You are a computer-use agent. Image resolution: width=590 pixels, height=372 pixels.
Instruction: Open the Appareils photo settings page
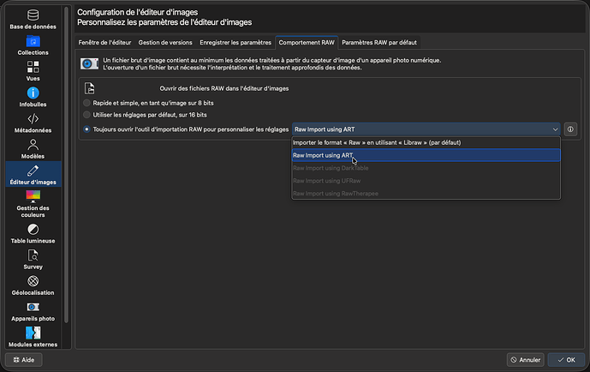coord(33,312)
